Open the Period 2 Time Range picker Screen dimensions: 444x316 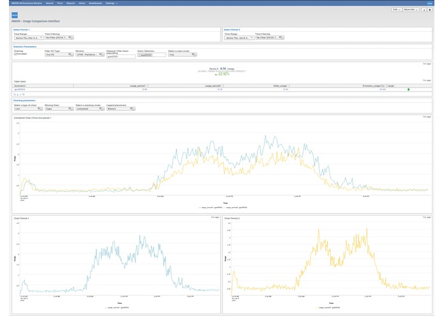[240, 38]
